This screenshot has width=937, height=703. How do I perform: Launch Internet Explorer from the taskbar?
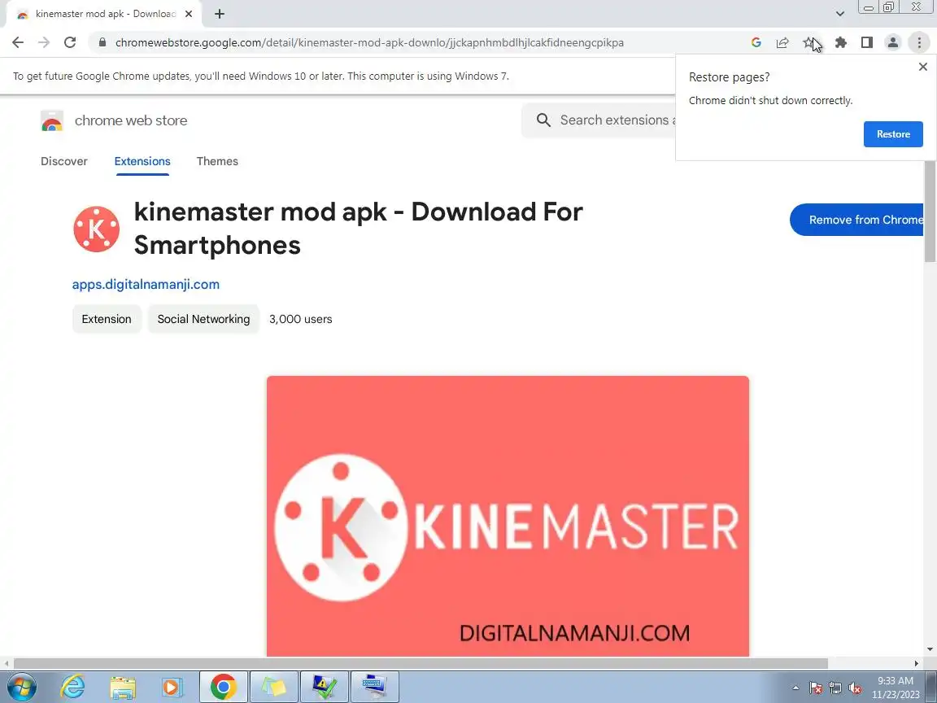[x=73, y=687]
